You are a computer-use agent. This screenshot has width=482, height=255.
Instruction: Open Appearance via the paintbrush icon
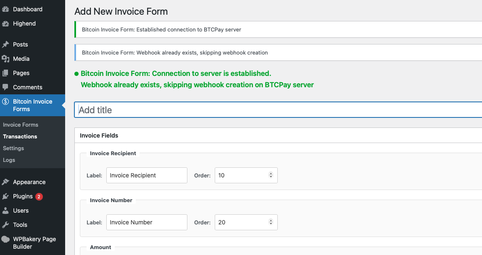[6, 182]
